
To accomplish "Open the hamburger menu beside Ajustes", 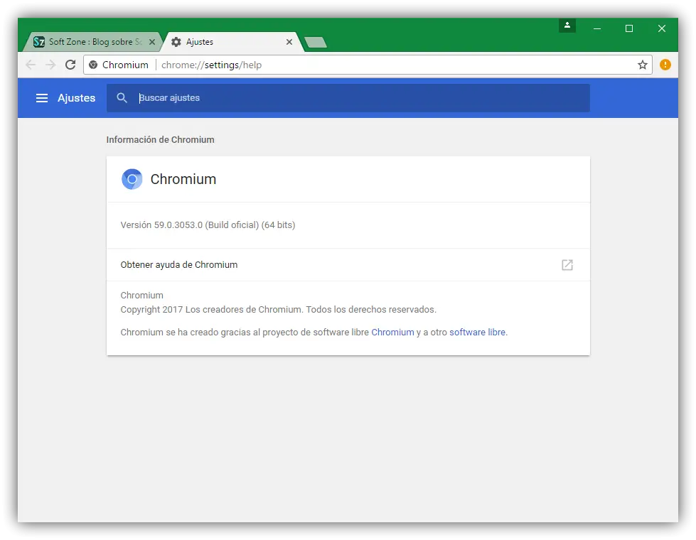I will [42, 98].
